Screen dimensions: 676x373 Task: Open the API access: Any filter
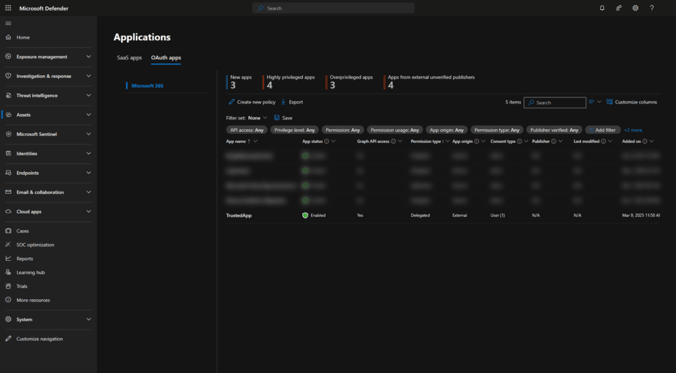click(x=247, y=130)
